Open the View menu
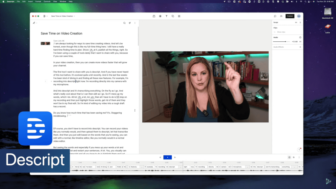The image size is (336, 189). click(55, 2)
